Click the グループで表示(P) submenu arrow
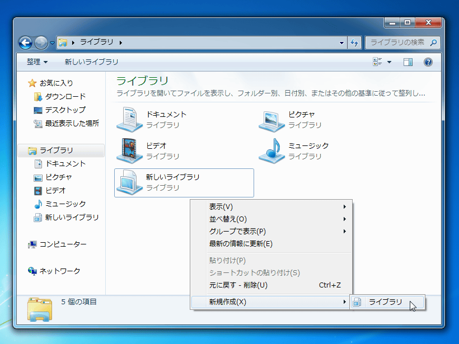 [345, 232]
